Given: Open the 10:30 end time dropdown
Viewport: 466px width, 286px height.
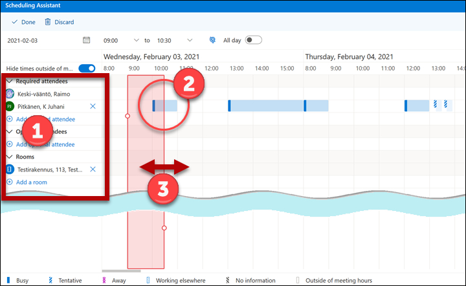Looking at the screenshot, I should pyautogui.click(x=189, y=40).
